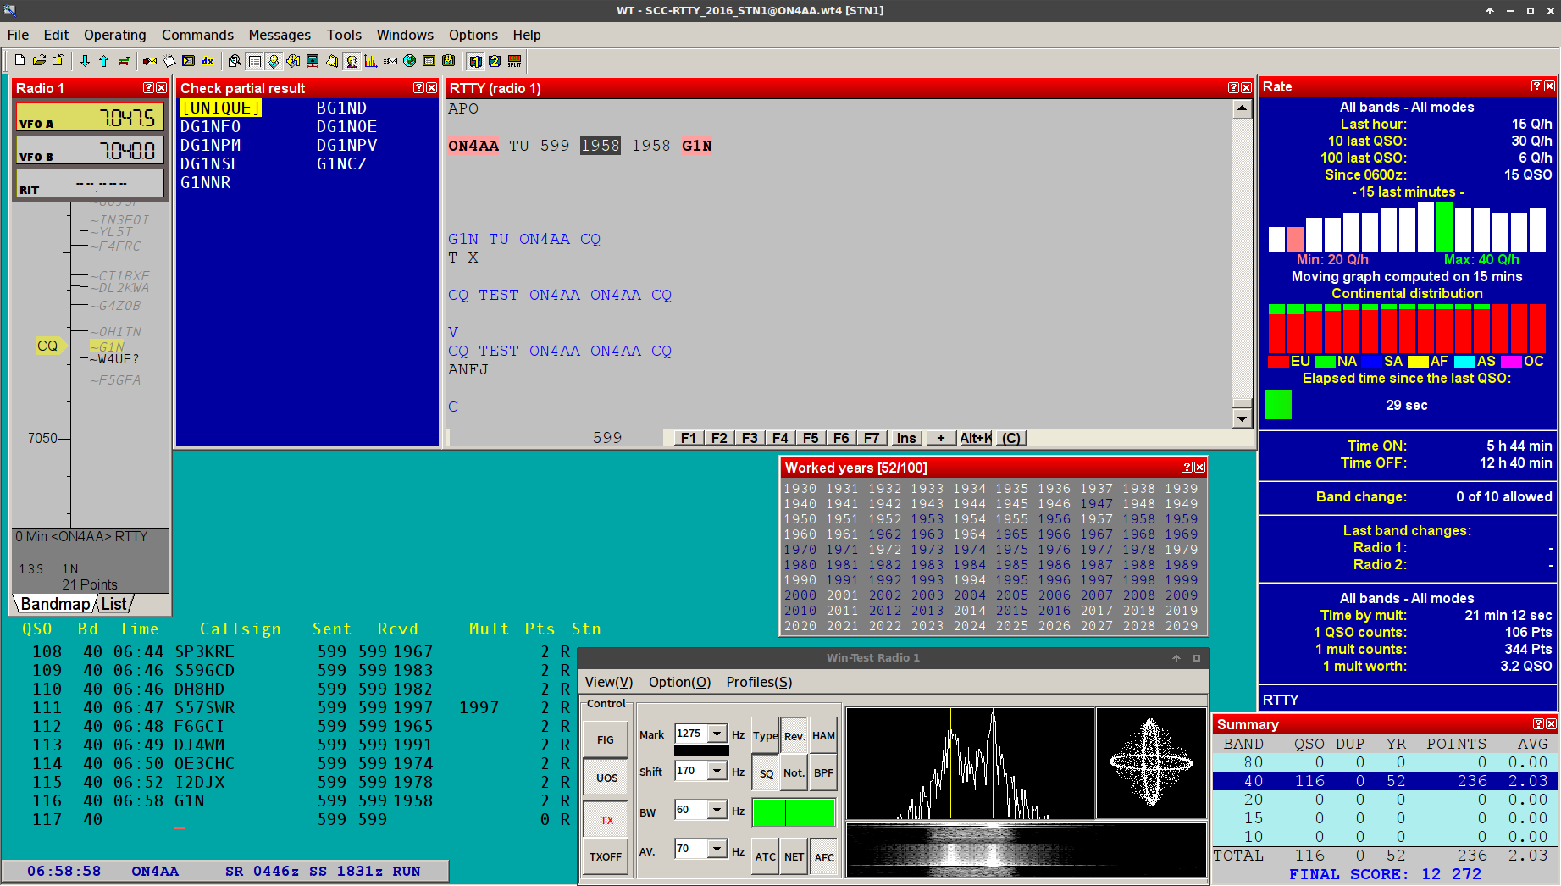Click the RTTY waterfall display
This screenshot has width=1561, height=886.
(x=1026, y=850)
